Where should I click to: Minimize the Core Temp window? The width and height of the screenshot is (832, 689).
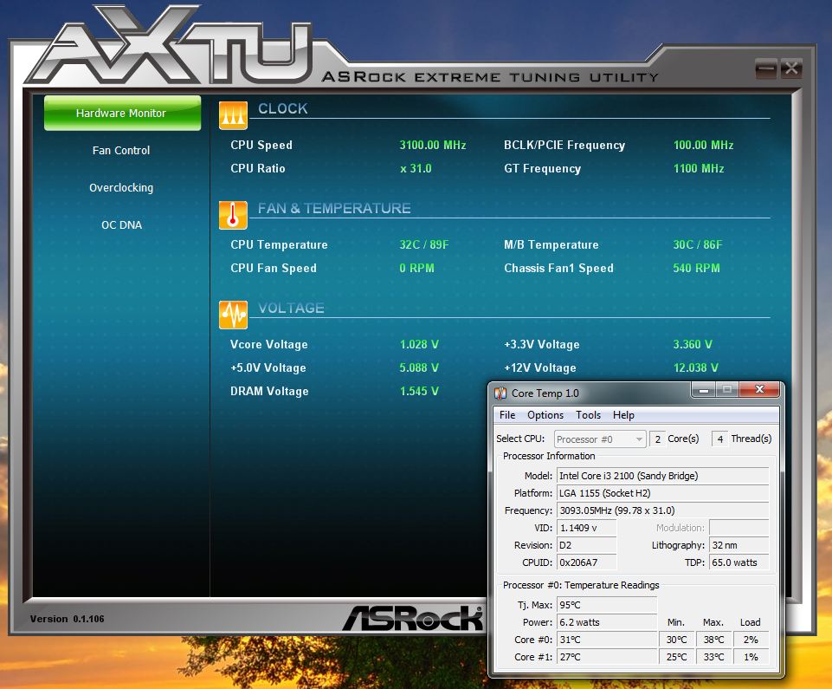click(x=704, y=390)
